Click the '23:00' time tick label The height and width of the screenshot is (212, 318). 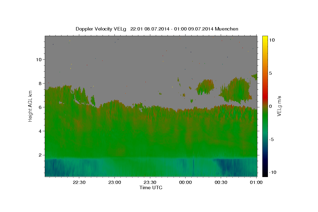click(x=114, y=183)
